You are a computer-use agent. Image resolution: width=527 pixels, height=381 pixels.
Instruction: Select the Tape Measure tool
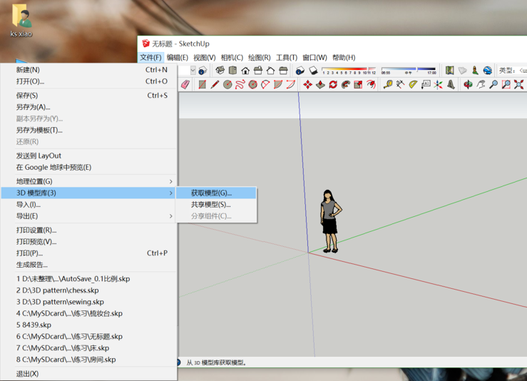point(388,84)
